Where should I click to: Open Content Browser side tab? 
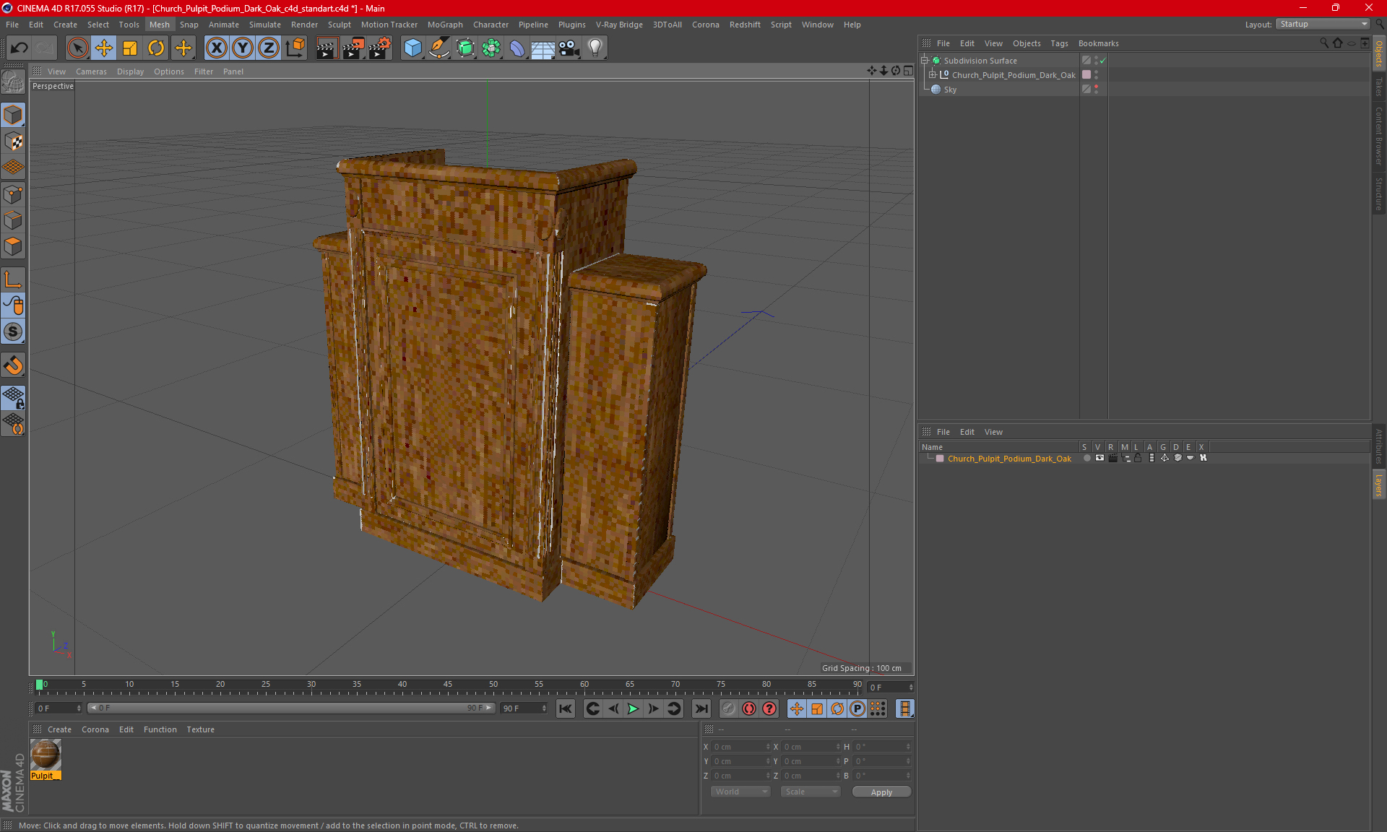point(1379,136)
